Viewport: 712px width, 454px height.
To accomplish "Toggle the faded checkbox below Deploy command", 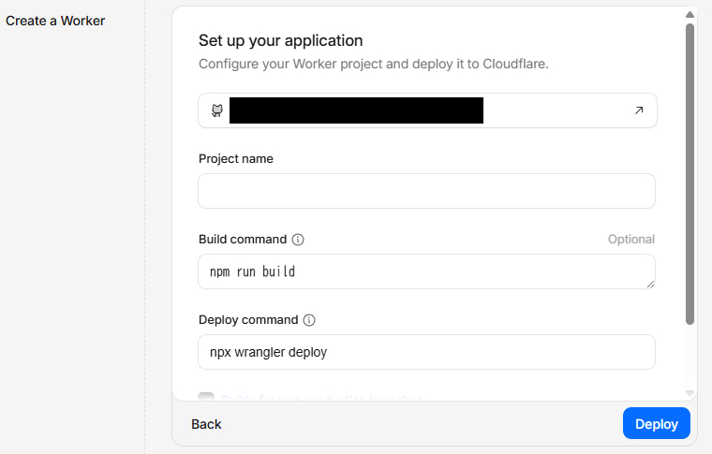I will pyautogui.click(x=206, y=399).
